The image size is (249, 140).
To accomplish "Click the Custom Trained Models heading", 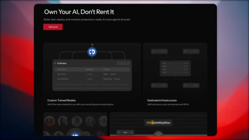I will pos(61,100).
